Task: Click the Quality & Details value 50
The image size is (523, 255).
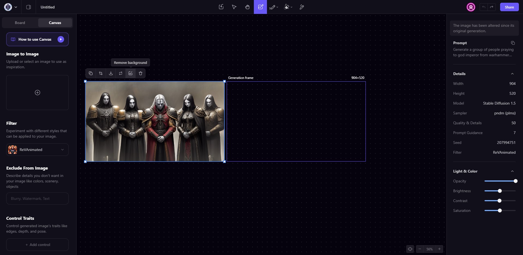Action: [513, 123]
